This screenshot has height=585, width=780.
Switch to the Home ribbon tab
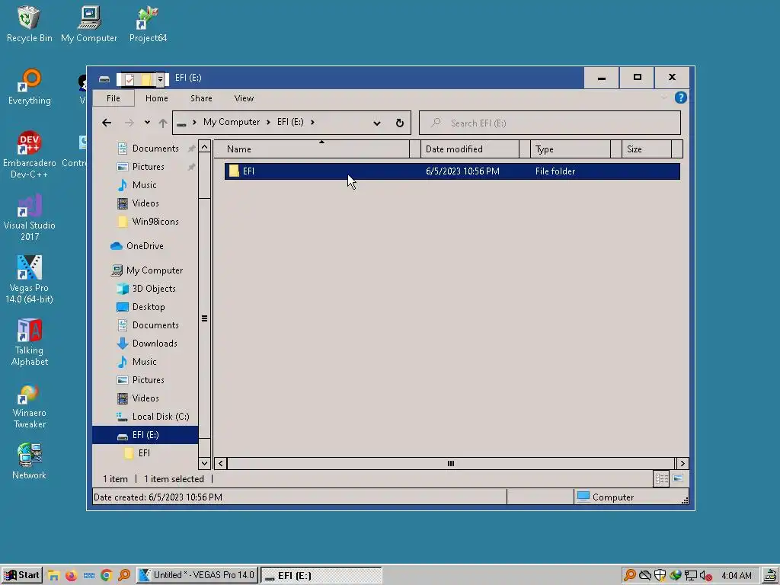click(x=157, y=98)
